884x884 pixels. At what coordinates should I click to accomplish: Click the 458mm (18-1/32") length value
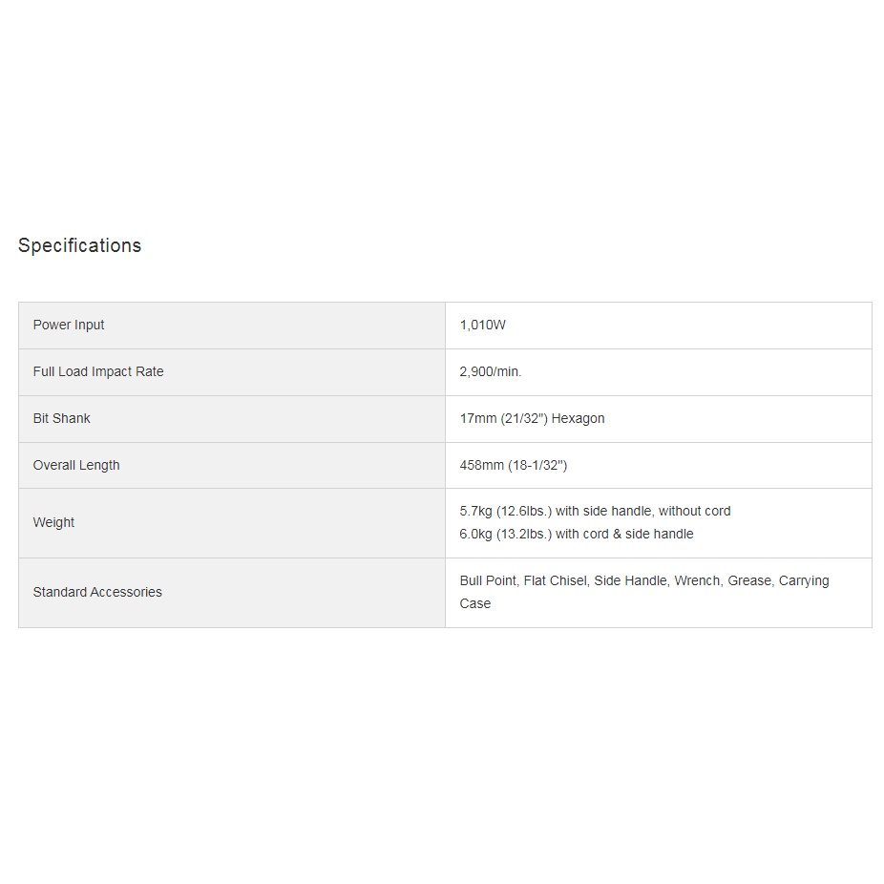click(513, 465)
